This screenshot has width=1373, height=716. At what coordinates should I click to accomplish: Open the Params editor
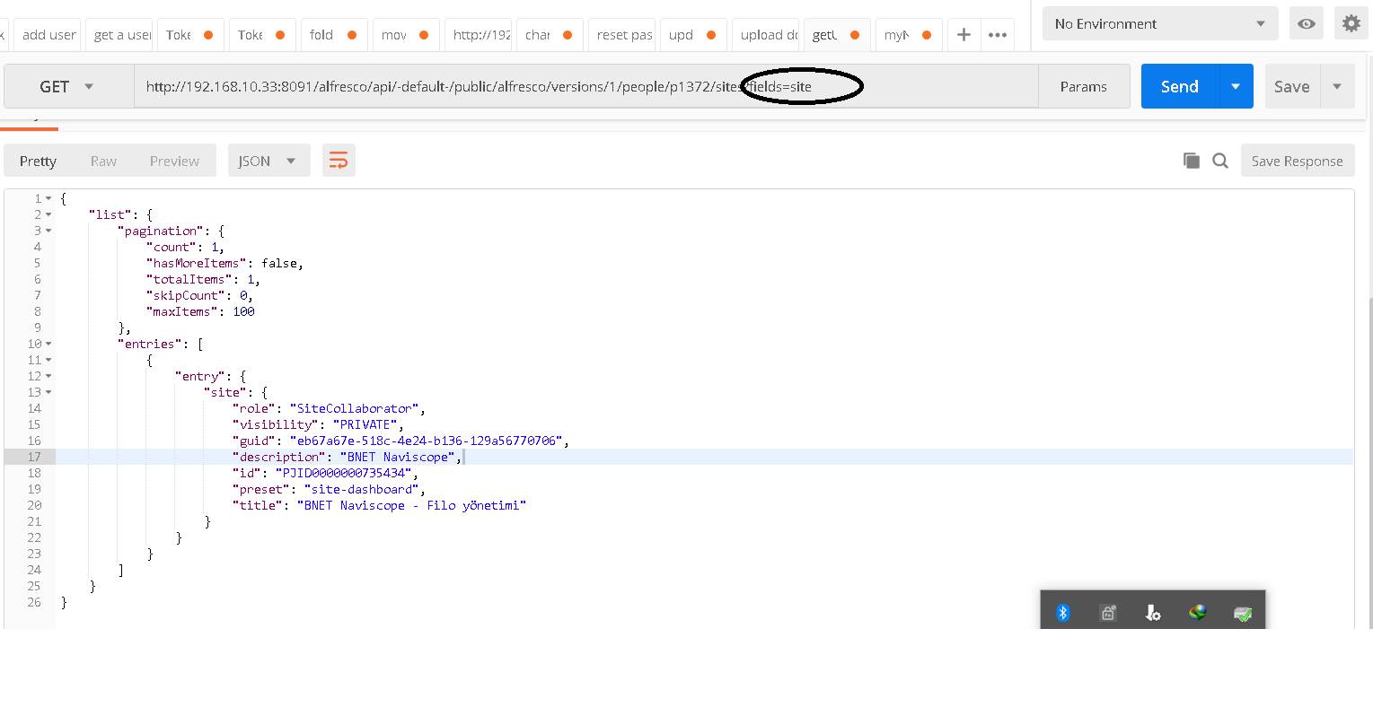tap(1084, 86)
